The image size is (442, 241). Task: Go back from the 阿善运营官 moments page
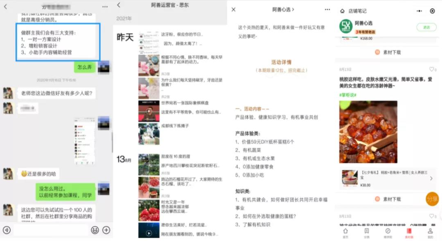tap(119, 5)
